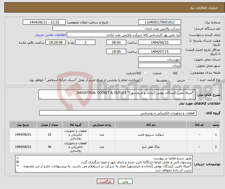Viewport: 225px width, 189px height.
Task: Select the کالا radio button
Action: coord(182,73)
